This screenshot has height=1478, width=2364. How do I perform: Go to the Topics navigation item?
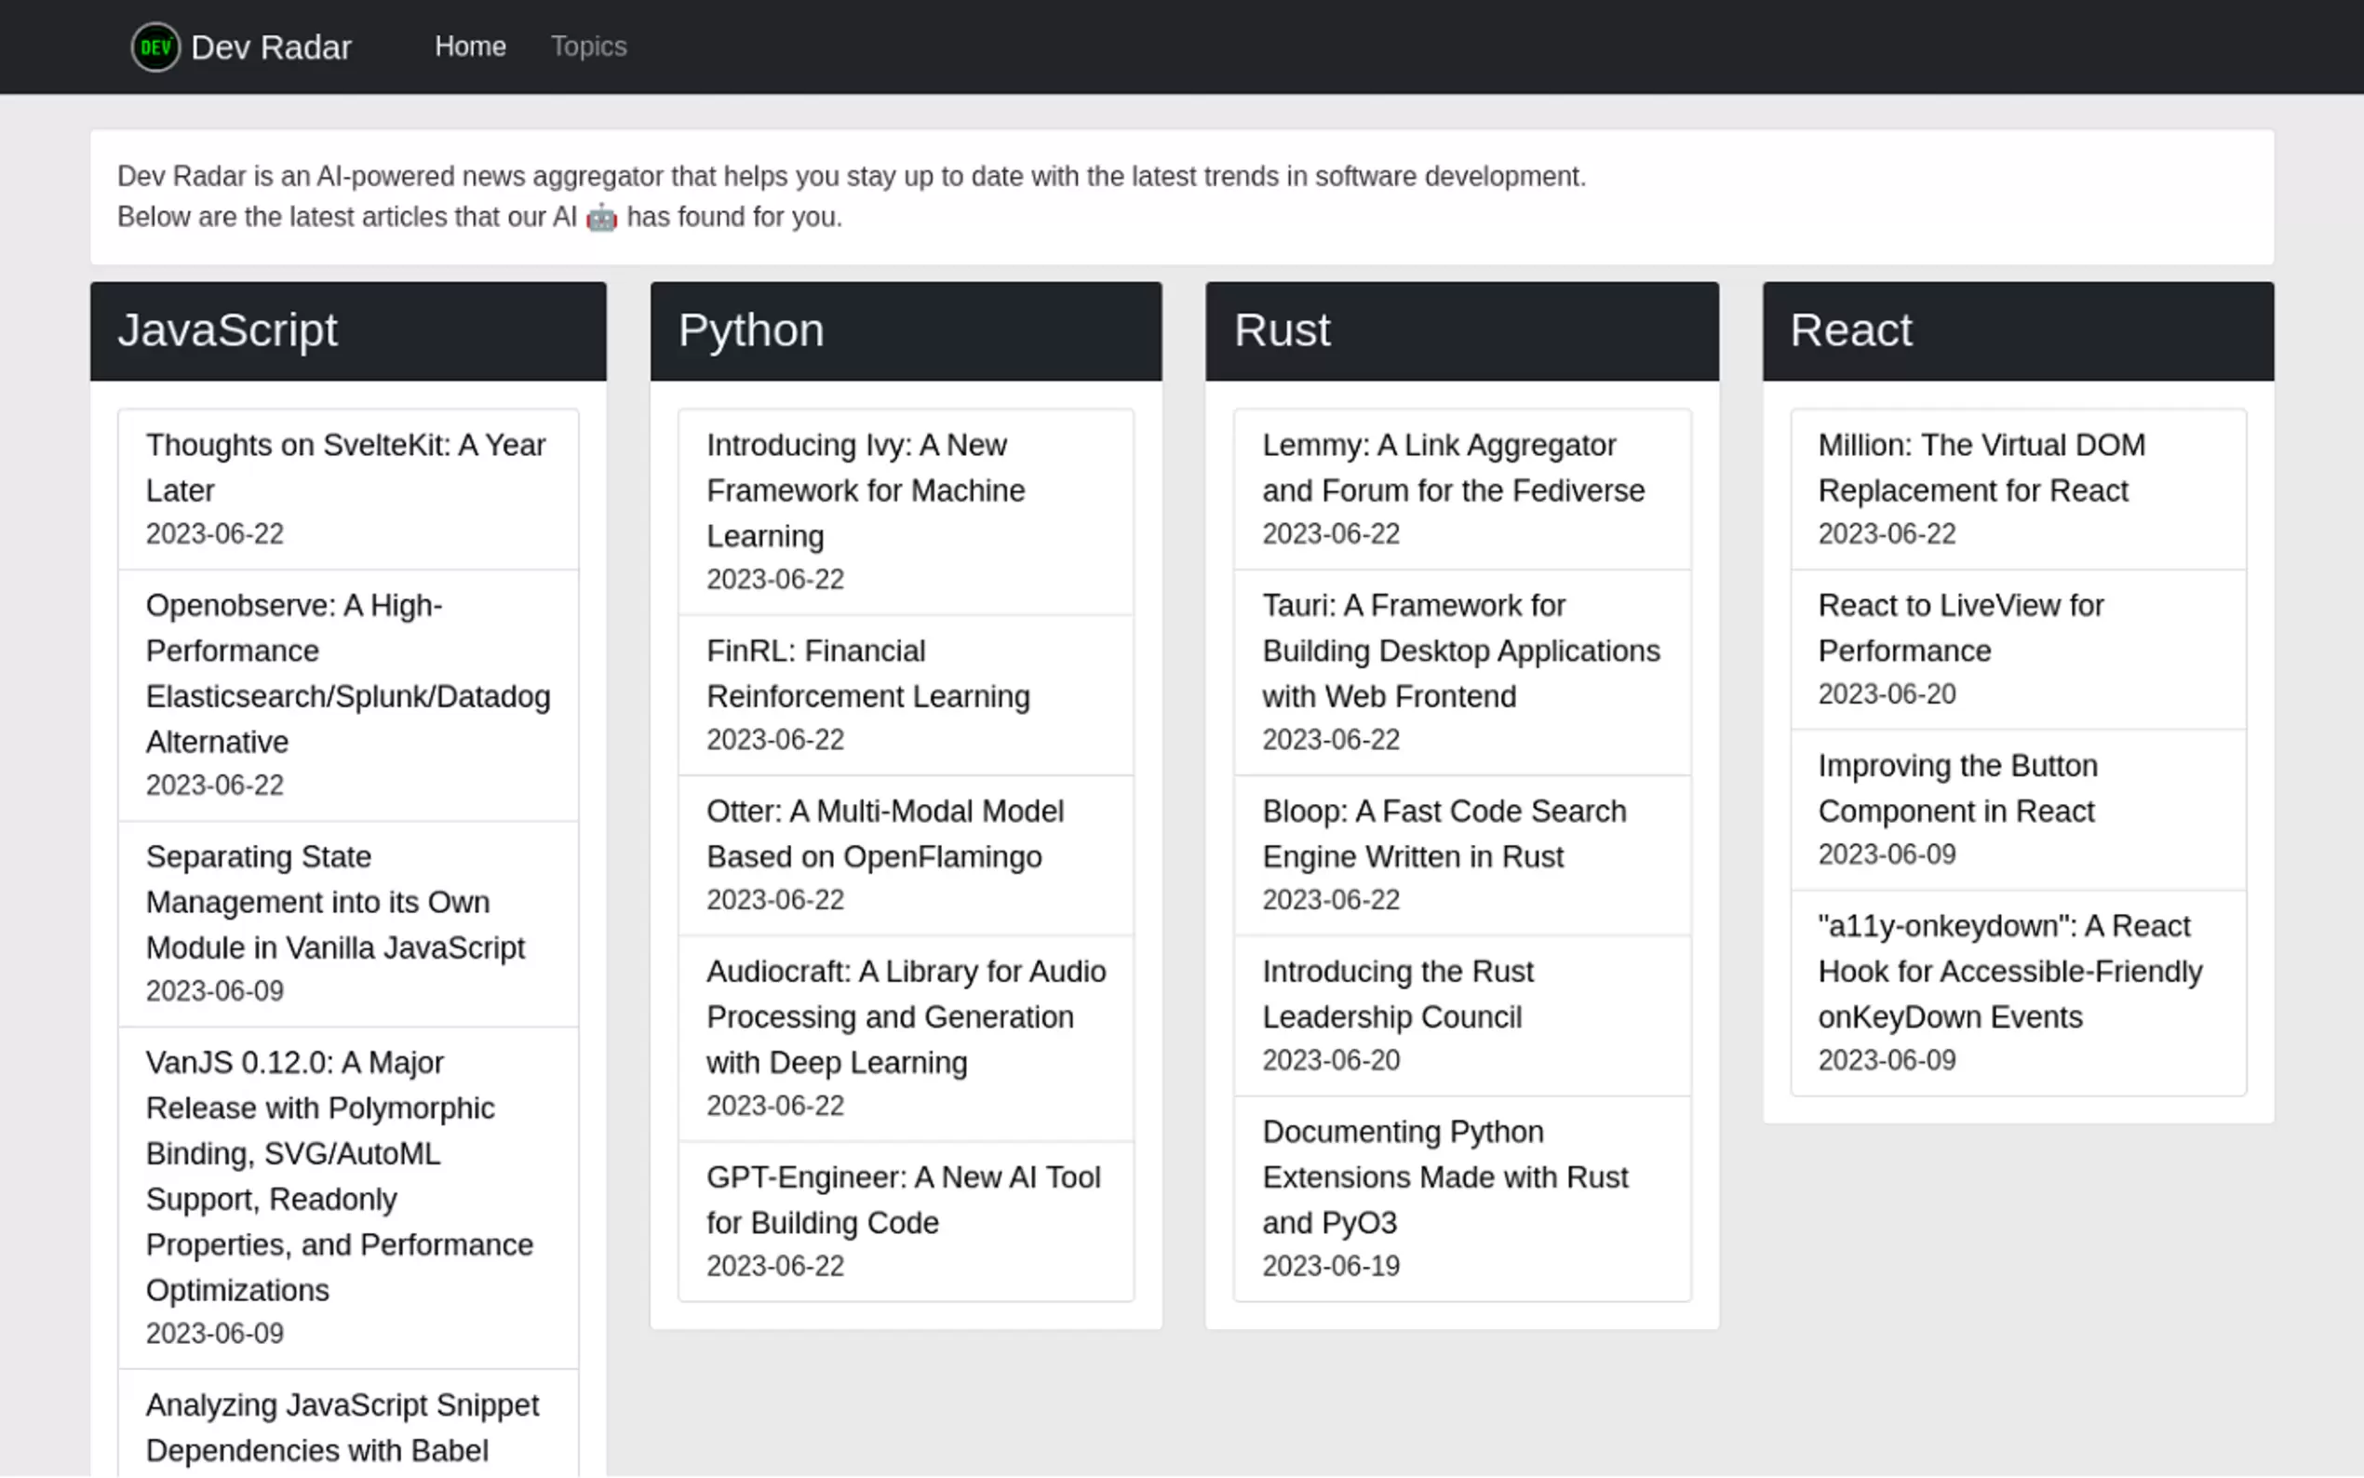click(588, 47)
